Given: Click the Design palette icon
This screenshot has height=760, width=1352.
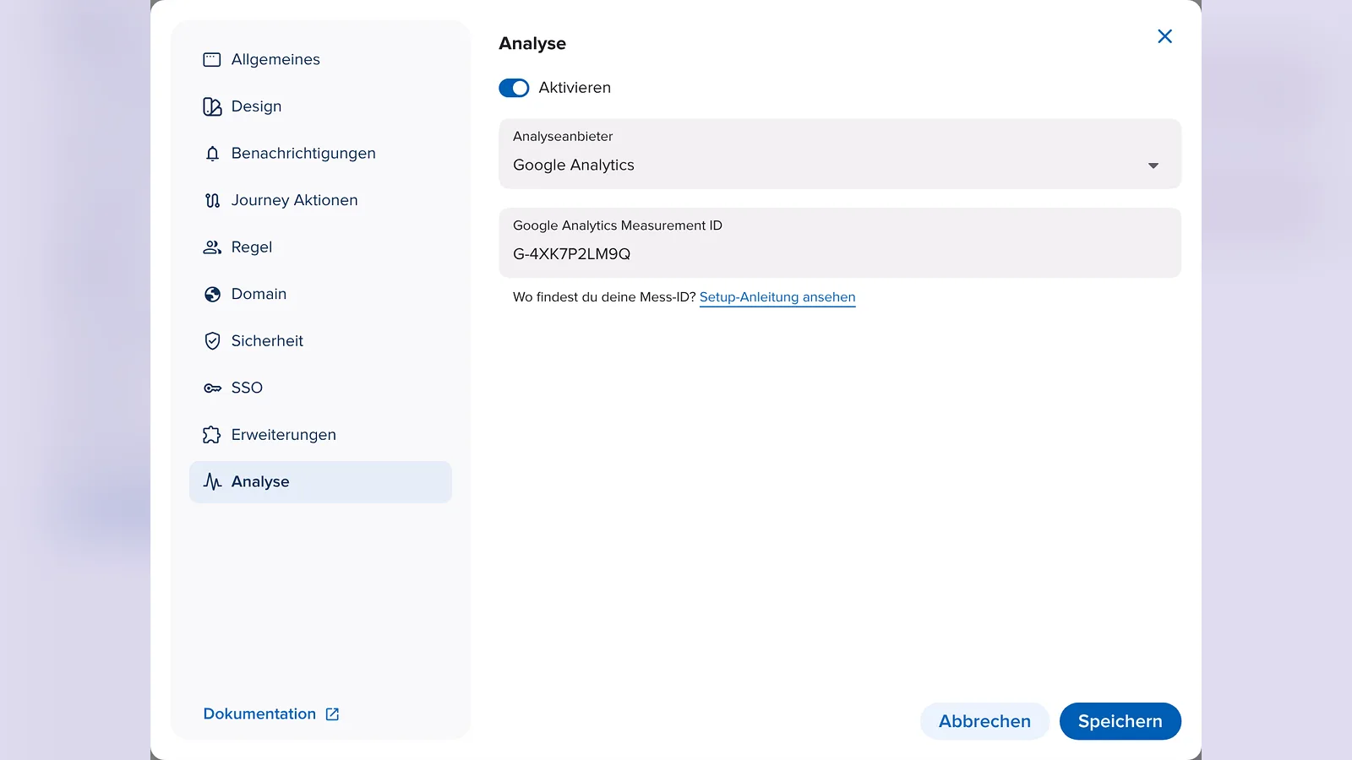Looking at the screenshot, I should click(212, 106).
